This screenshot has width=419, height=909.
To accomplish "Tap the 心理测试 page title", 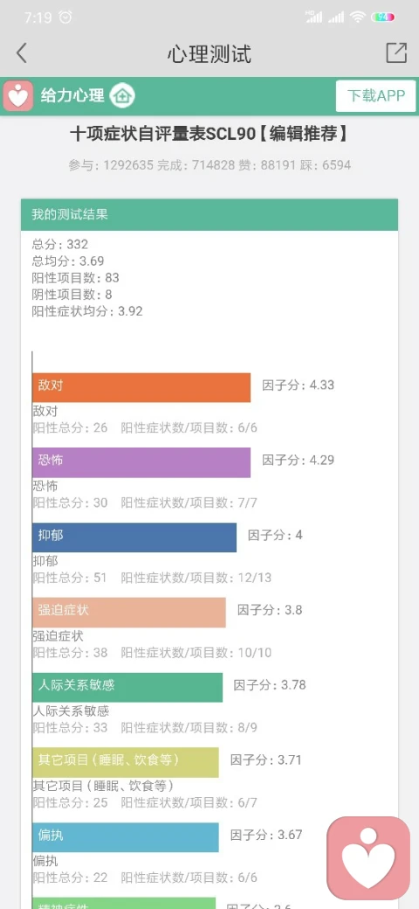I will tap(209, 54).
